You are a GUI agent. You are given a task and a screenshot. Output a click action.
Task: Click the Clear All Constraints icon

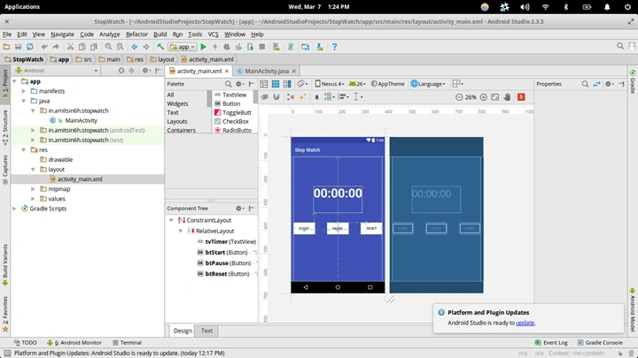coord(291,96)
